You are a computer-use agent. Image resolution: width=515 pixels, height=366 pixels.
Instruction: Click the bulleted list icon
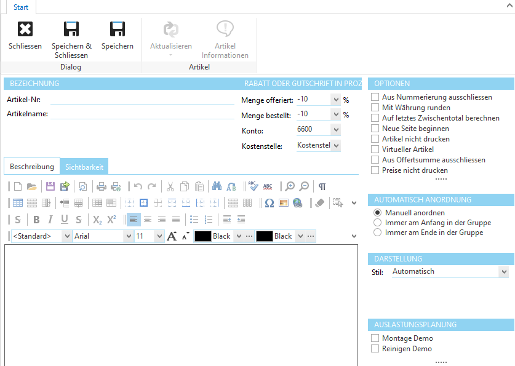pyautogui.click(x=194, y=220)
